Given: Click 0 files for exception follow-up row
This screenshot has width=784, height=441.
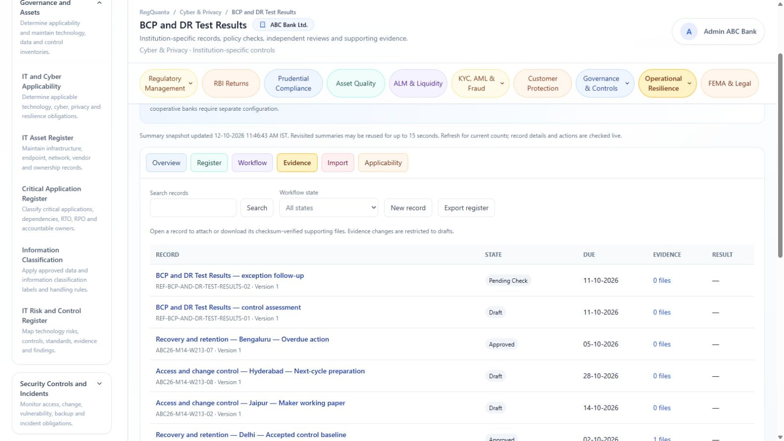Looking at the screenshot, I should [662, 281].
